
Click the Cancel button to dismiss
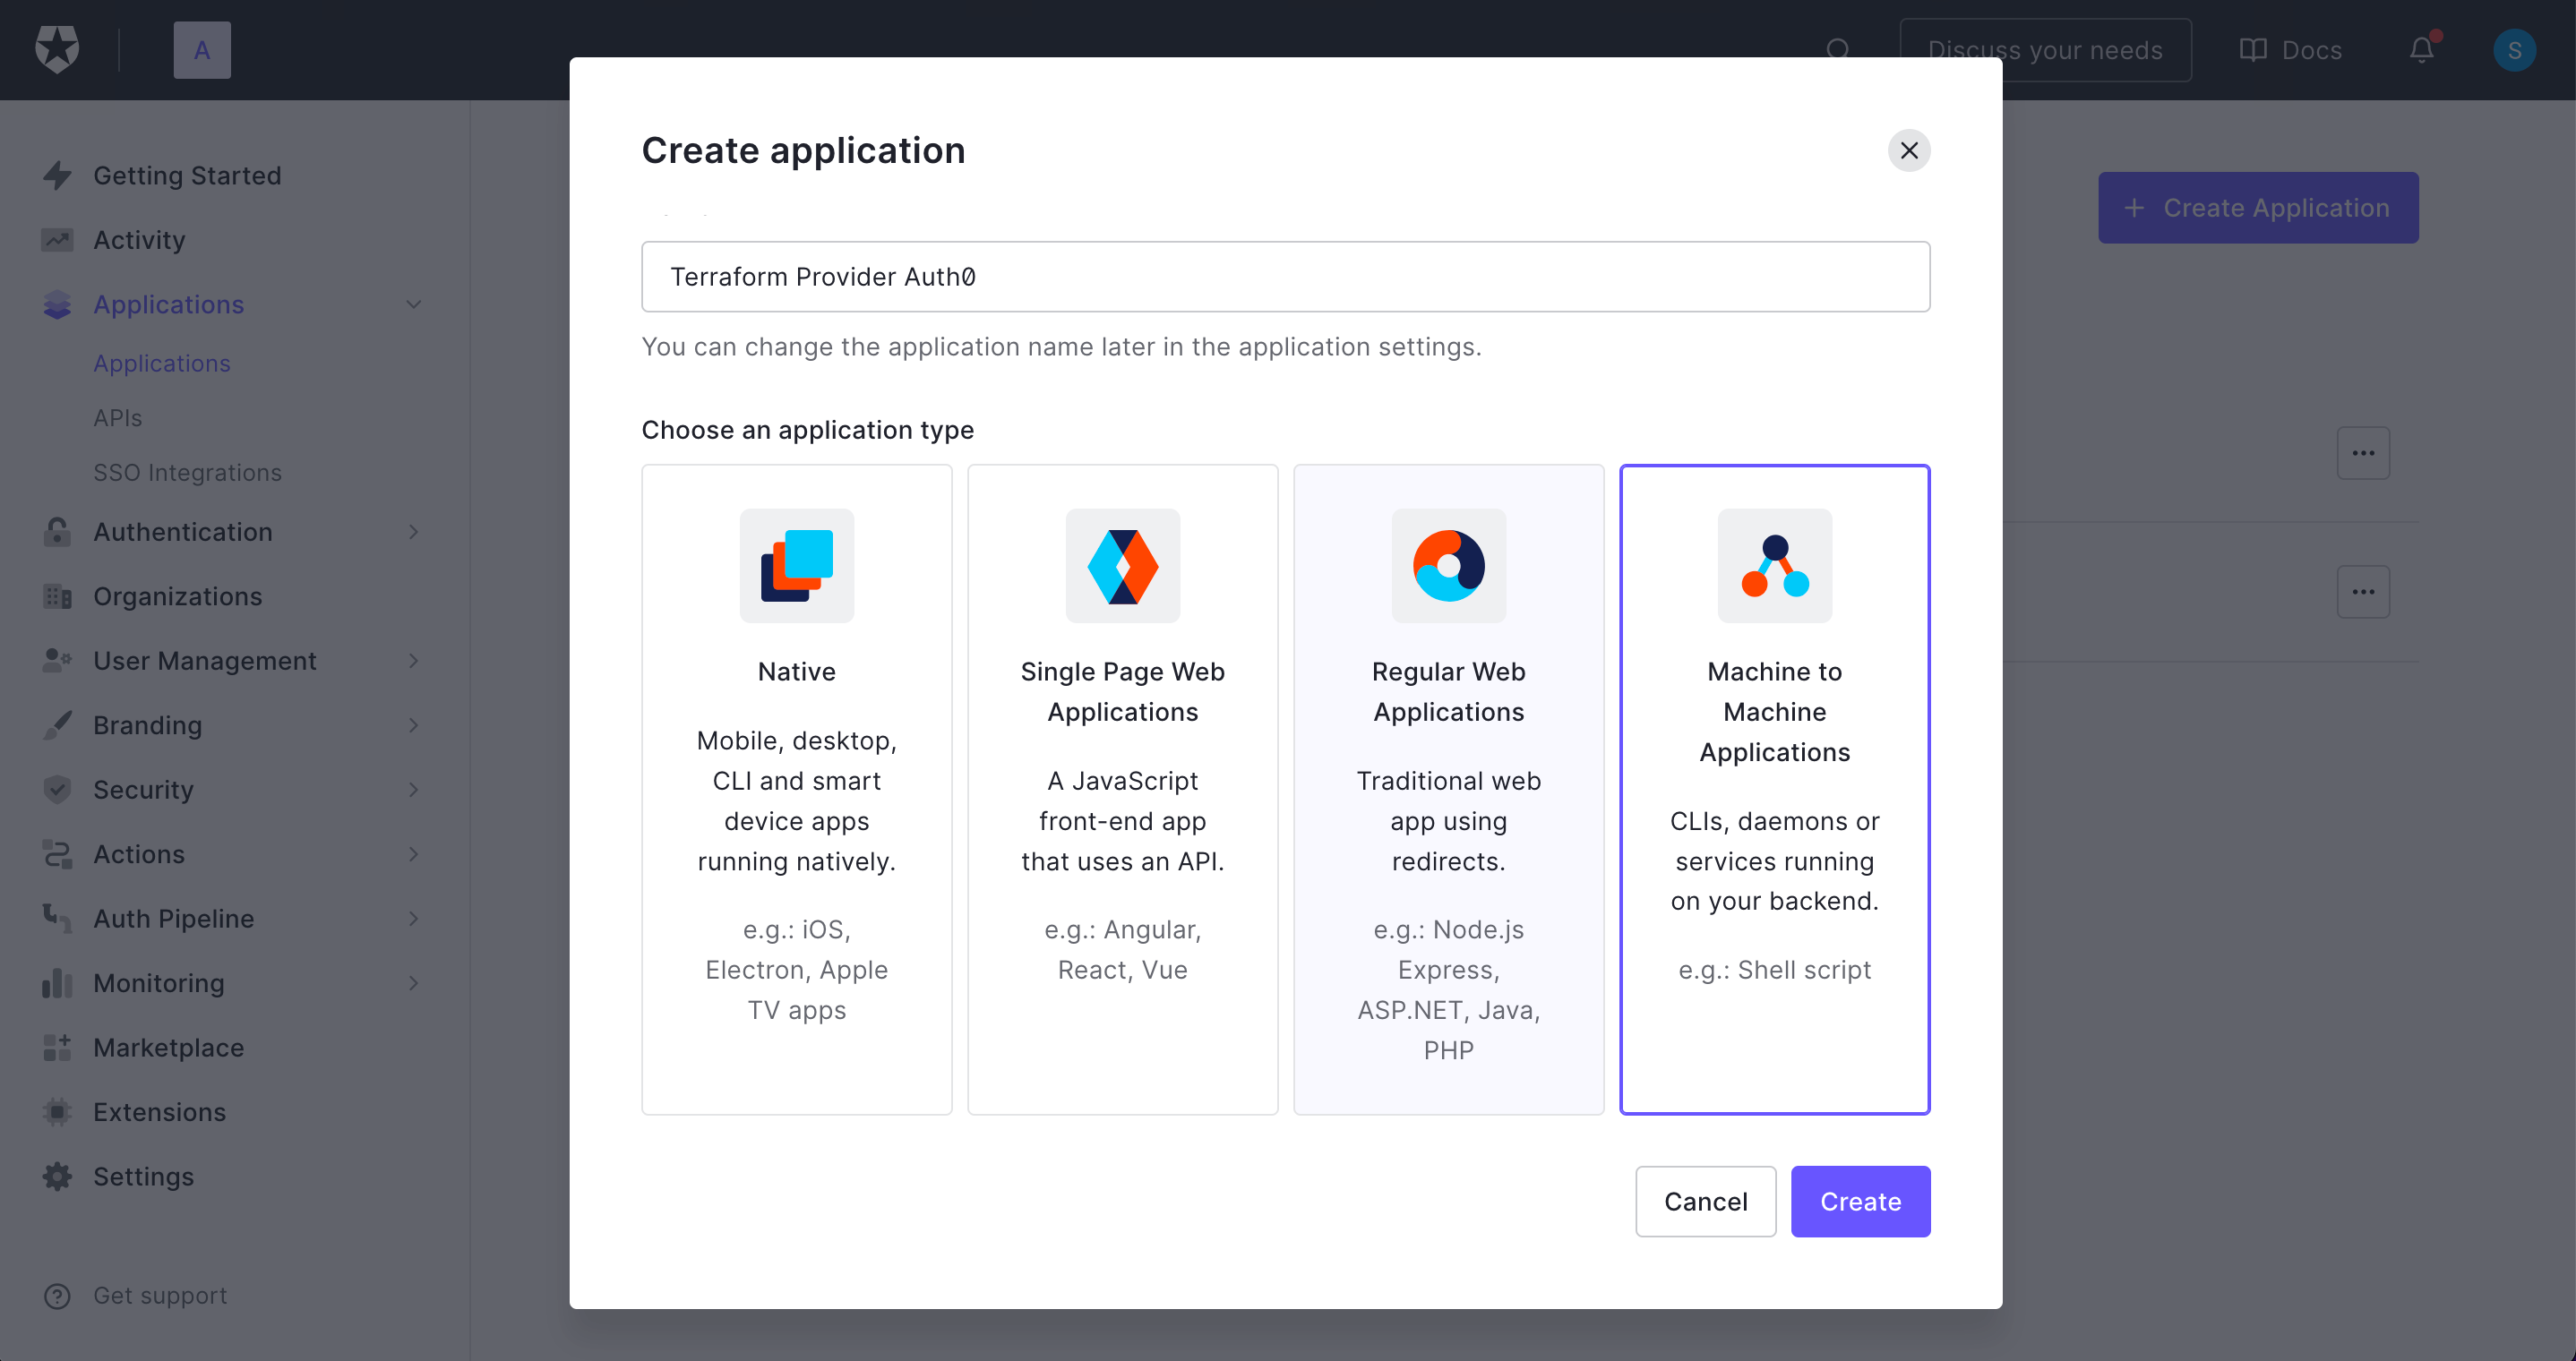click(1705, 1201)
